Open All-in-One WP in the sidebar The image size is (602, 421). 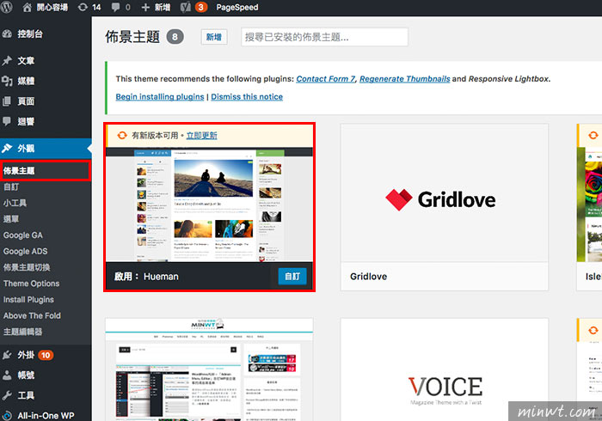pos(46,416)
